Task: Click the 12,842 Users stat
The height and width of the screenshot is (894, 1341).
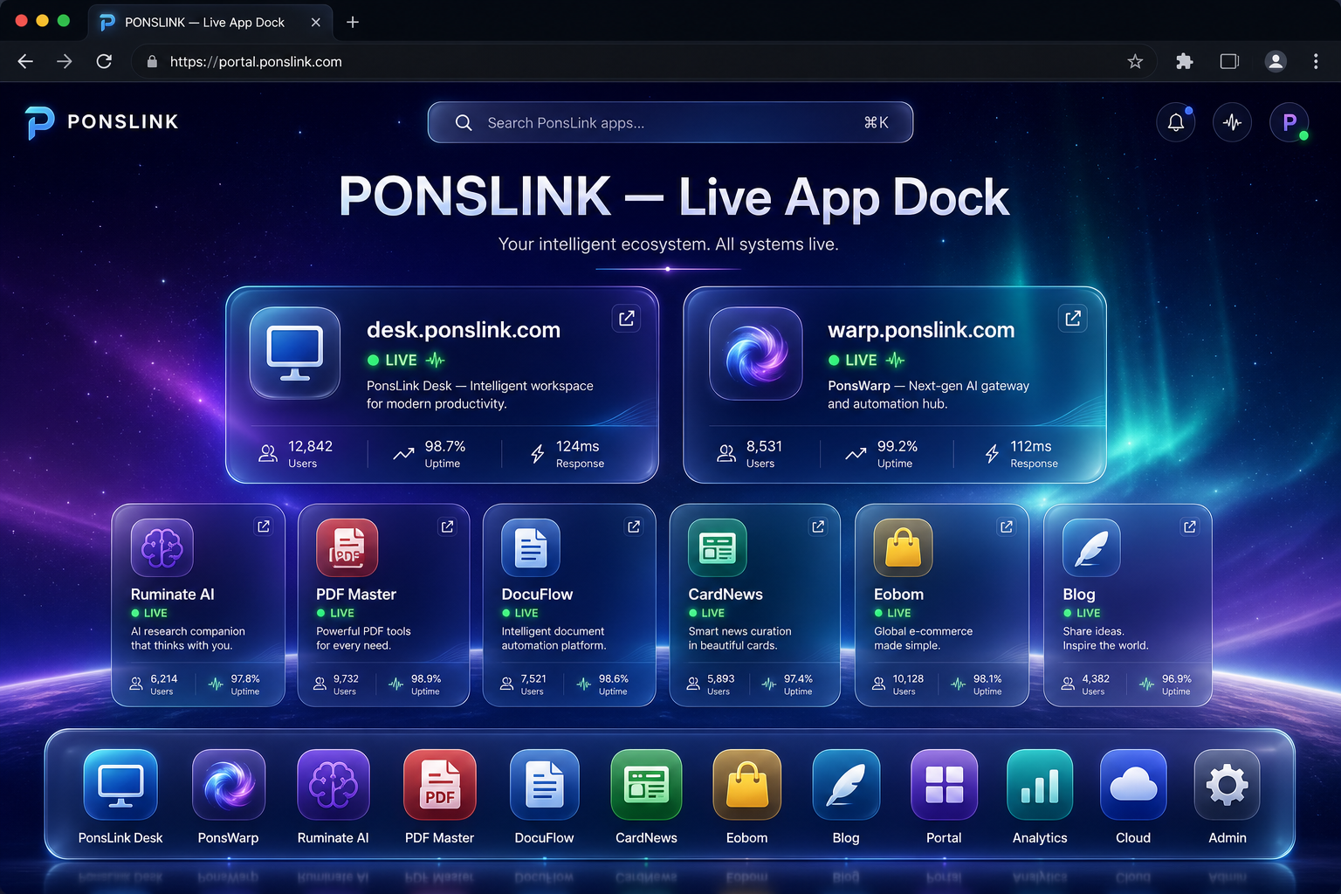Action: pyautogui.click(x=297, y=454)
